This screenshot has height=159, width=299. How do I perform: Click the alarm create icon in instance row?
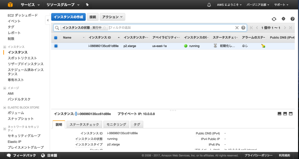[x=263, y=46]
